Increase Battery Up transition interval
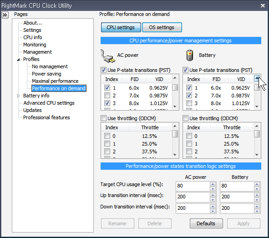The width and height of the screenshot is (269, 238). (257, 195)
